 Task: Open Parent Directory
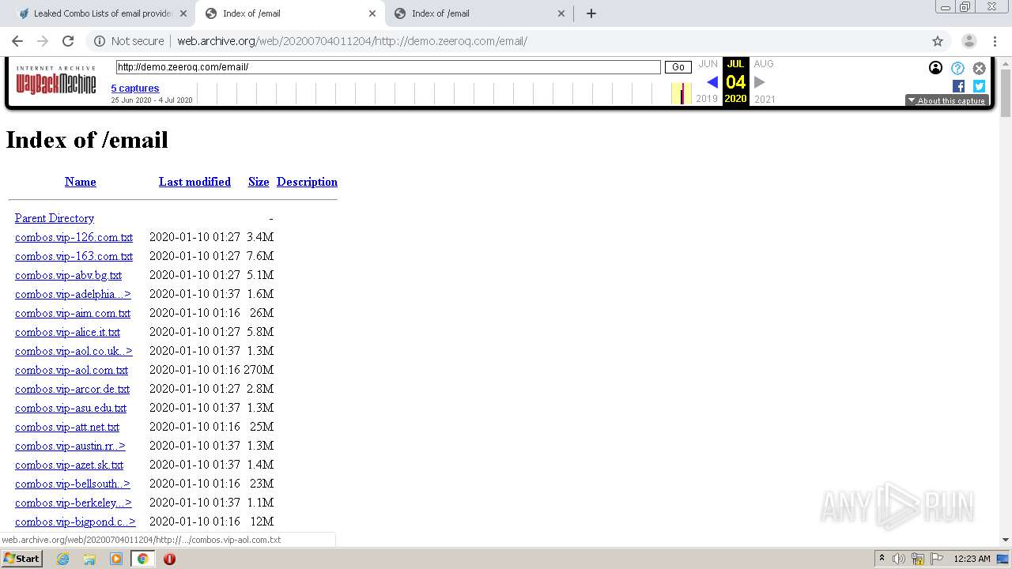click(55, 218)
